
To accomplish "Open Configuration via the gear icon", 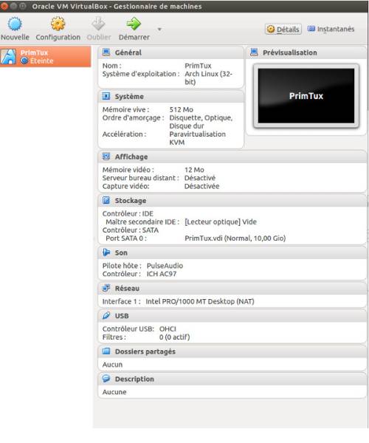I will [58, 24].
